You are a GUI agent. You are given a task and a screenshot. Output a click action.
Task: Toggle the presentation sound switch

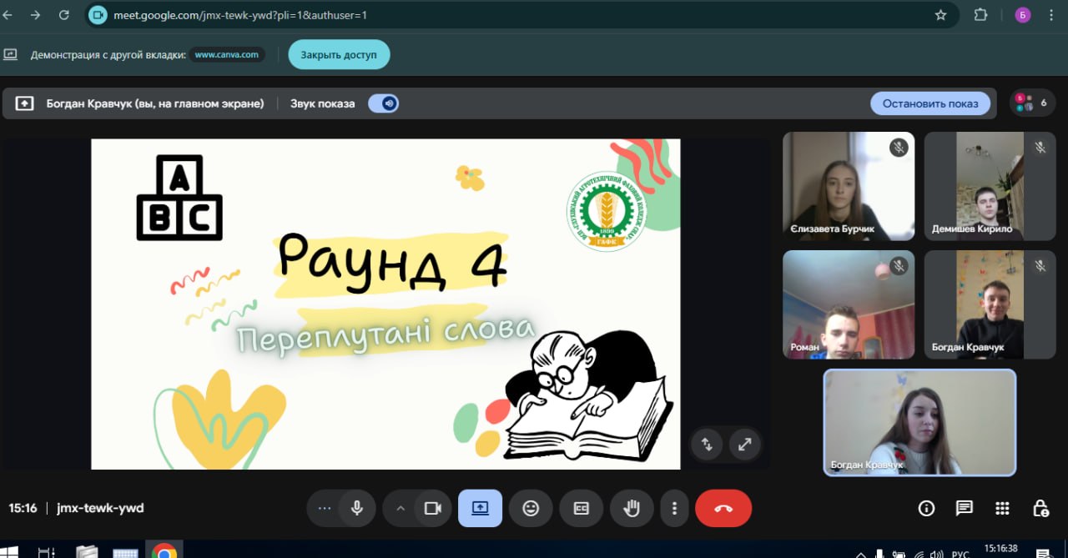coord(385,103)
